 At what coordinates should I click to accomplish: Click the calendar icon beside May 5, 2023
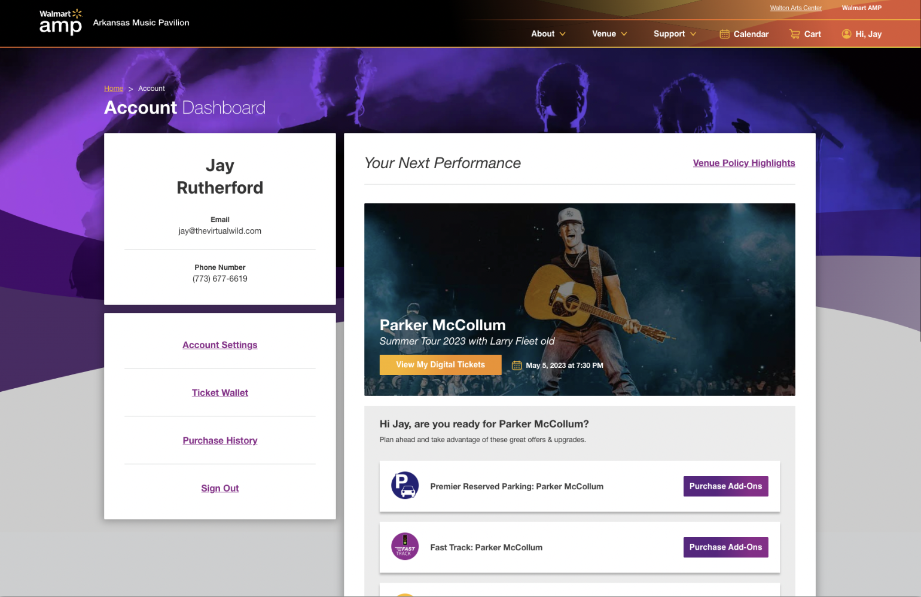pos(517,365)
